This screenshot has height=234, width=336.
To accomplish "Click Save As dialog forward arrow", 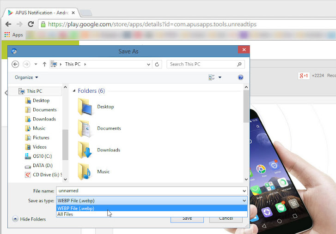I will tap(26, 64).
